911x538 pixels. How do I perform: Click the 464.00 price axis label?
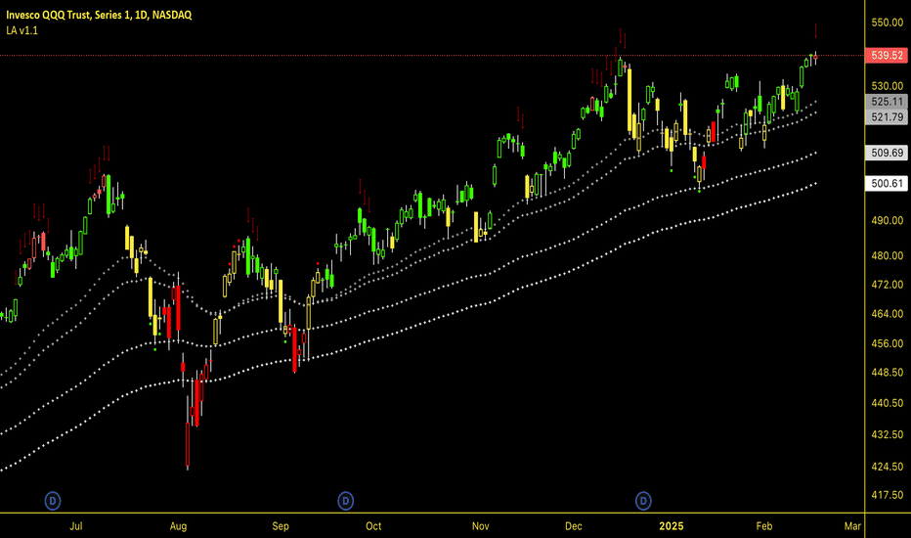(888, 314)
